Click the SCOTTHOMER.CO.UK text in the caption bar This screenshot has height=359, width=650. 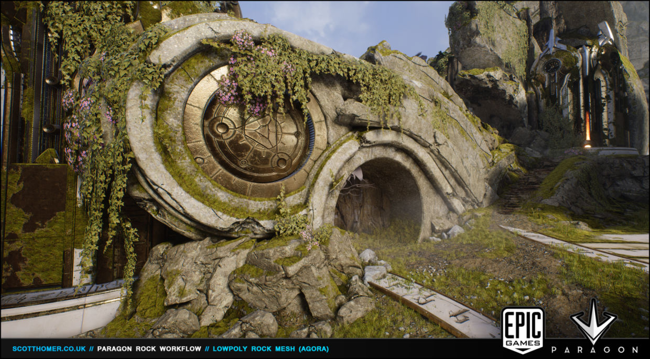click(x=50, y=349)
